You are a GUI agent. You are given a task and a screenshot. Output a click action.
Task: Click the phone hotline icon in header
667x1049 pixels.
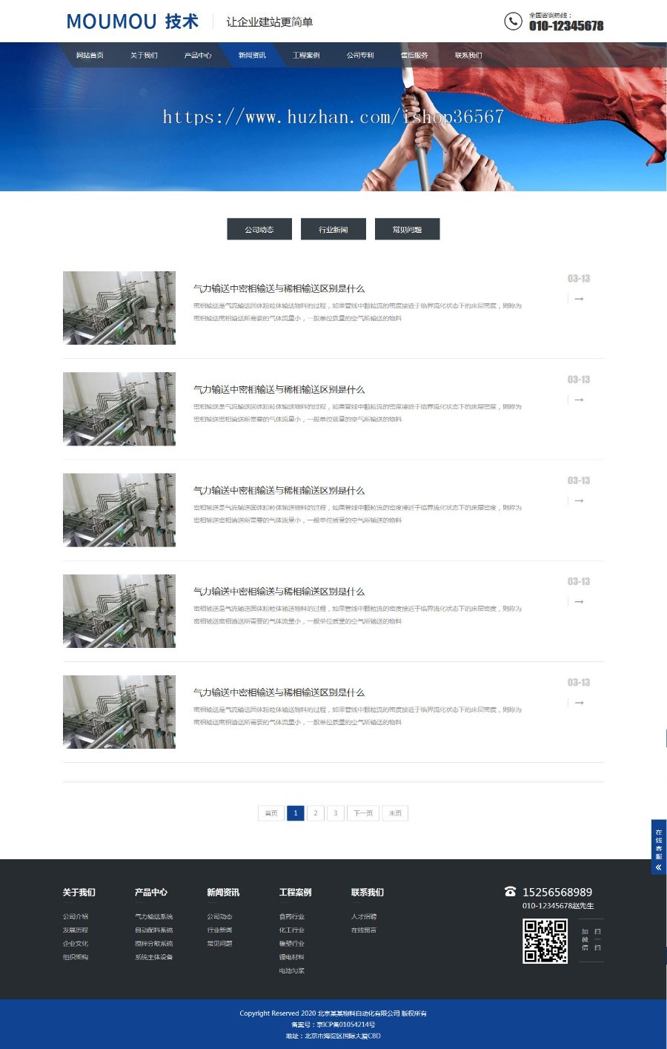pos(513,21)
